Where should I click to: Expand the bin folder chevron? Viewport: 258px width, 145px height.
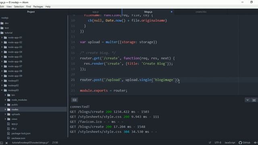click(5, 95)
